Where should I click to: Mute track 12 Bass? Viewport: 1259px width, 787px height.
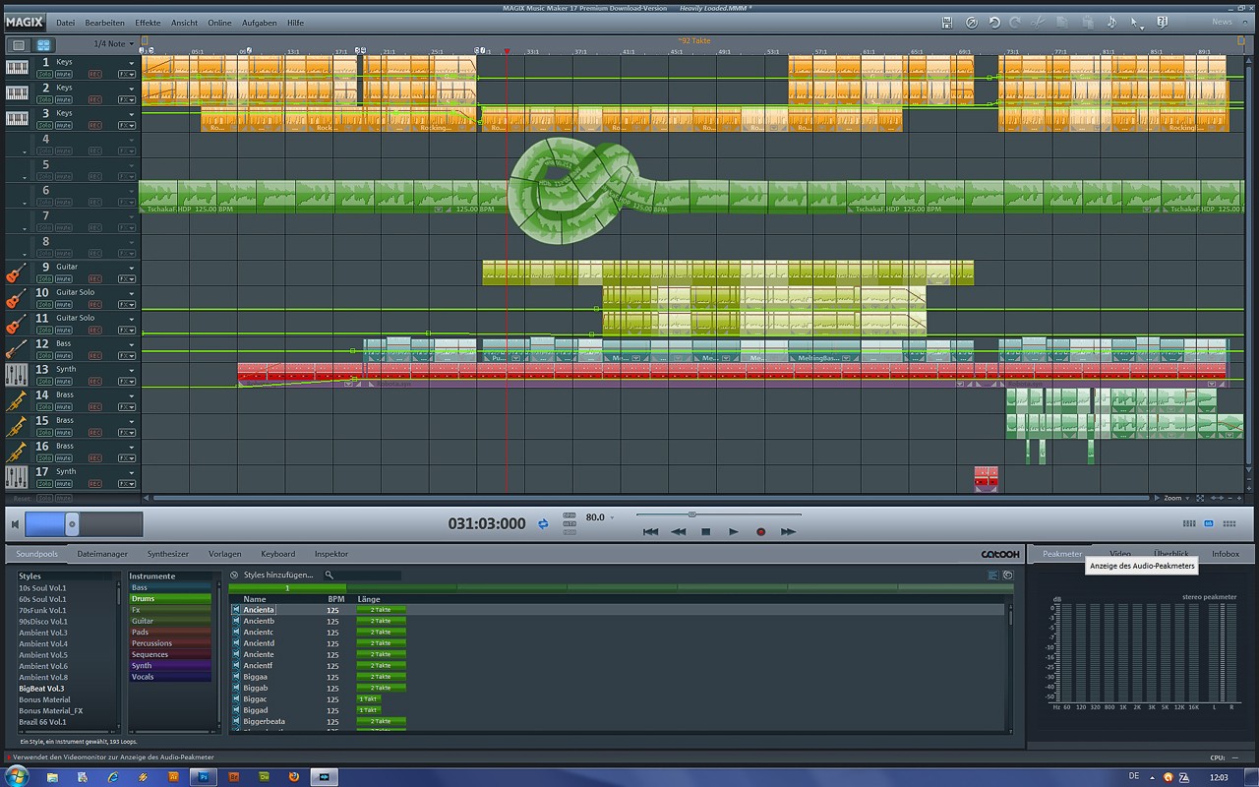point(62,355)
